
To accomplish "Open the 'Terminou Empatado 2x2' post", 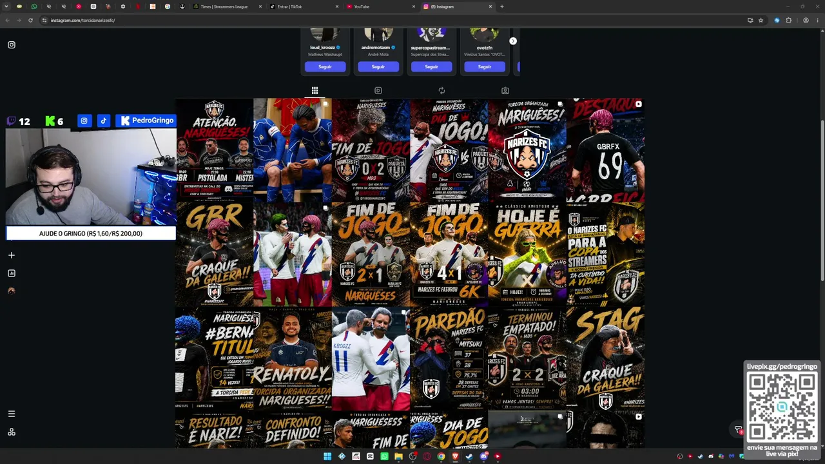I will point(527,359).
